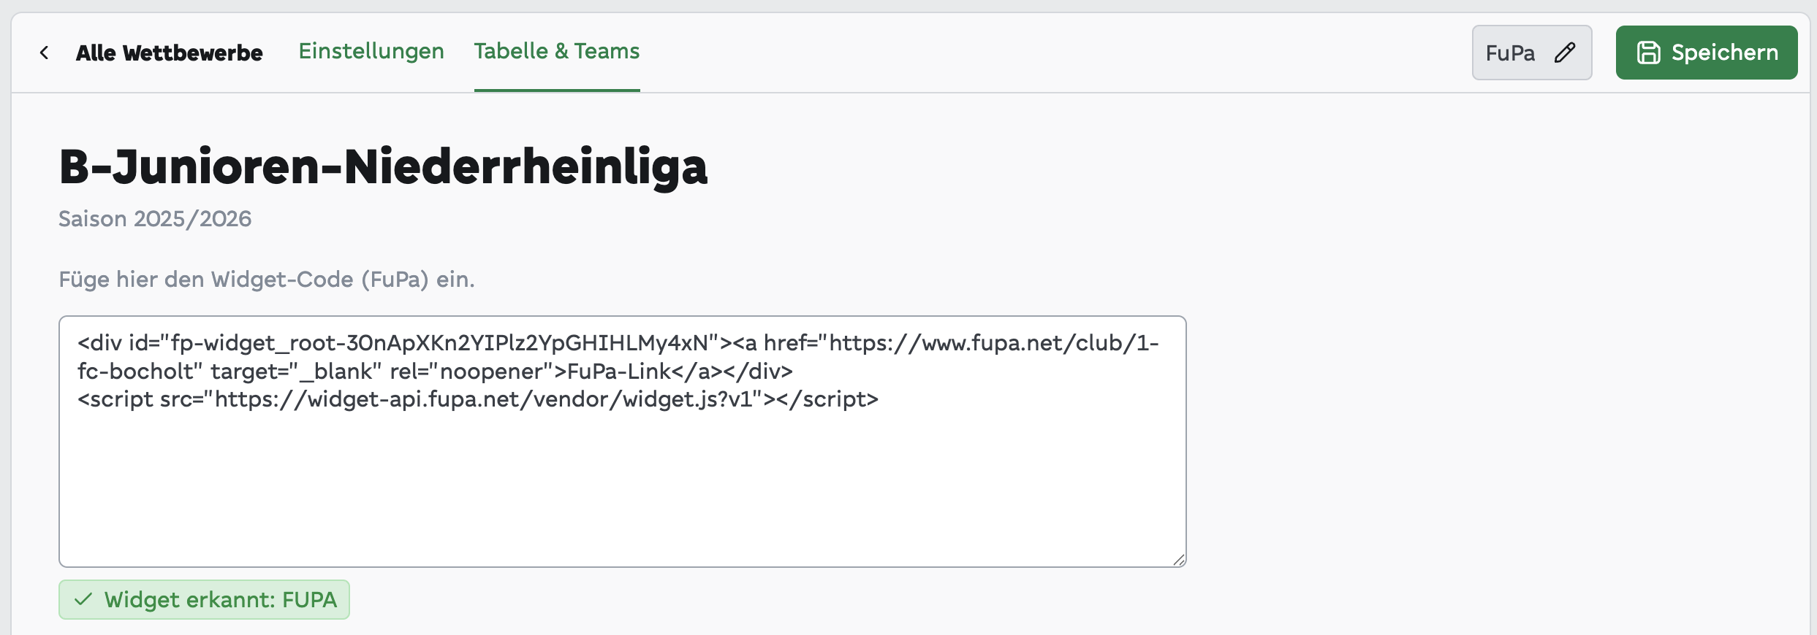Return to Alle Wettbewerbe overview
The height and width of the screenshot is (635, 1817).
169,53
